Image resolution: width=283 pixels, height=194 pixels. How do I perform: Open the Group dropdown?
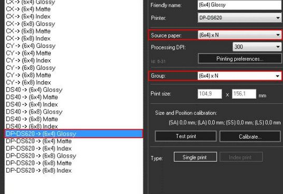point(240,76)
